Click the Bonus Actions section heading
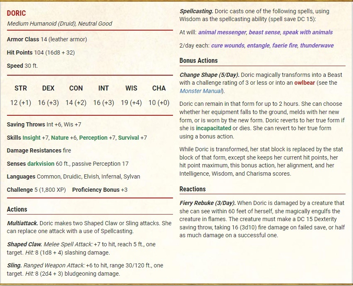 point(199,60)
